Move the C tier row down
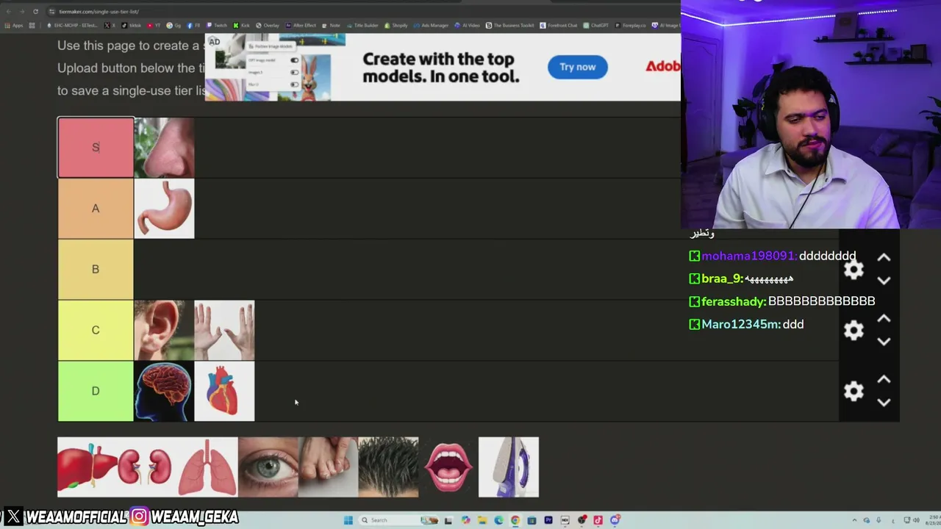Screen dimensions: 941x529 (x=884, y=342)
